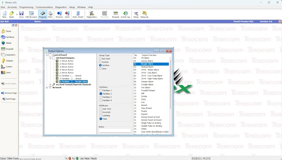Open the Communications menu
The image size is (282, 160).
tap(44, 7)
